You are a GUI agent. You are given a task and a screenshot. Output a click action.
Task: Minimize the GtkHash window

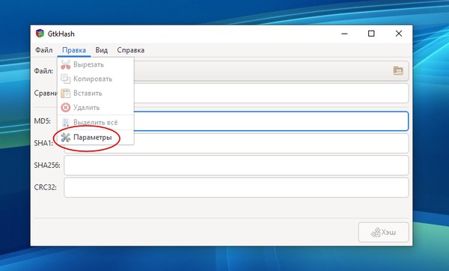[x=344, y=34]
